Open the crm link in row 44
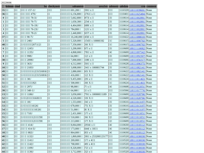This screenshot has width=204, height=153. click(137, 152)
